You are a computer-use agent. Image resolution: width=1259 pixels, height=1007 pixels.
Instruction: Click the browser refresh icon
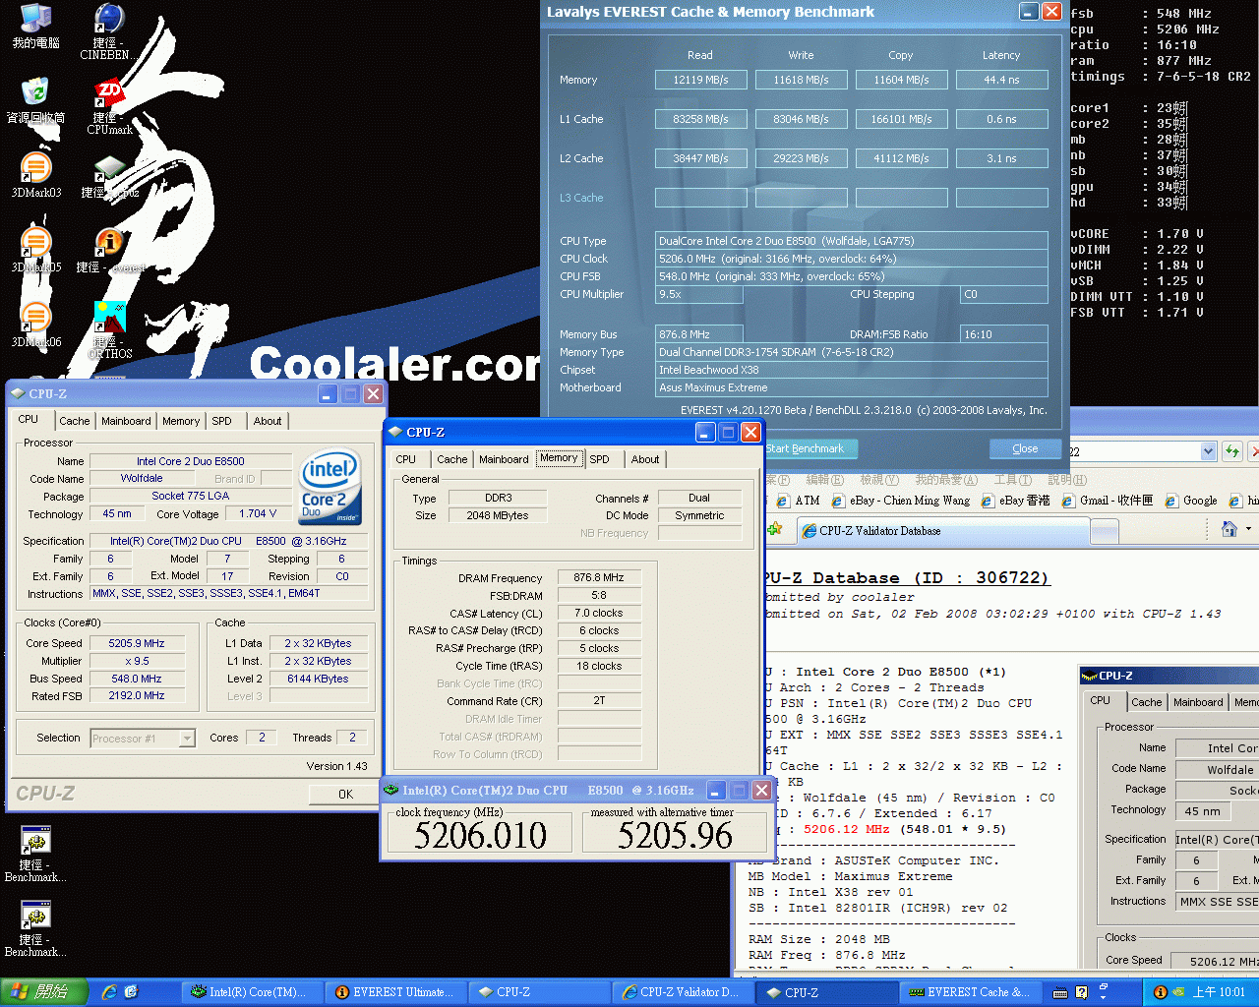[1231, 451]
